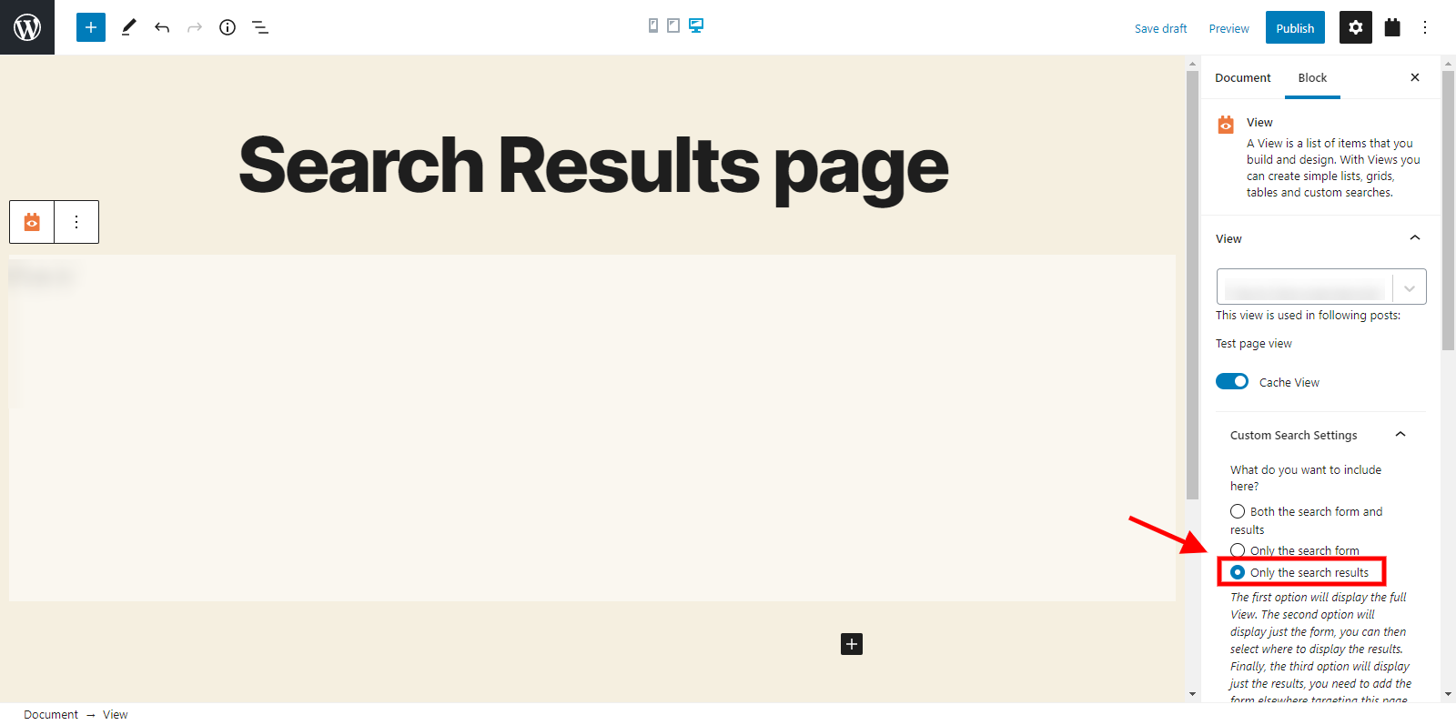Open the block list outline view

(x=260, y=27)
